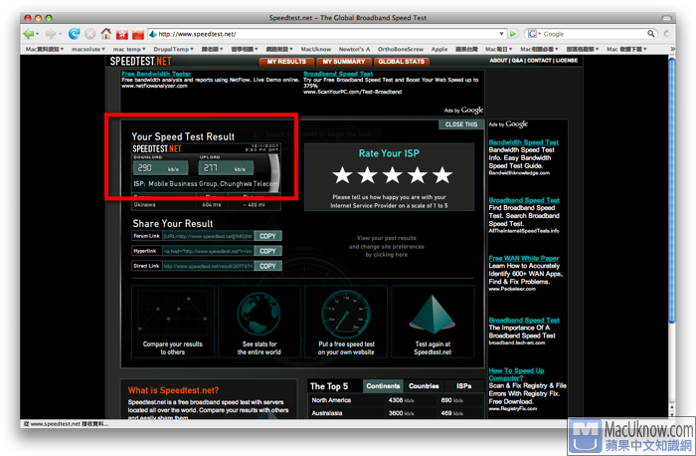This screenshot has height=456, width=696.
Task: Click the vertical page scrollbar thumb
Action: point(672,191)
